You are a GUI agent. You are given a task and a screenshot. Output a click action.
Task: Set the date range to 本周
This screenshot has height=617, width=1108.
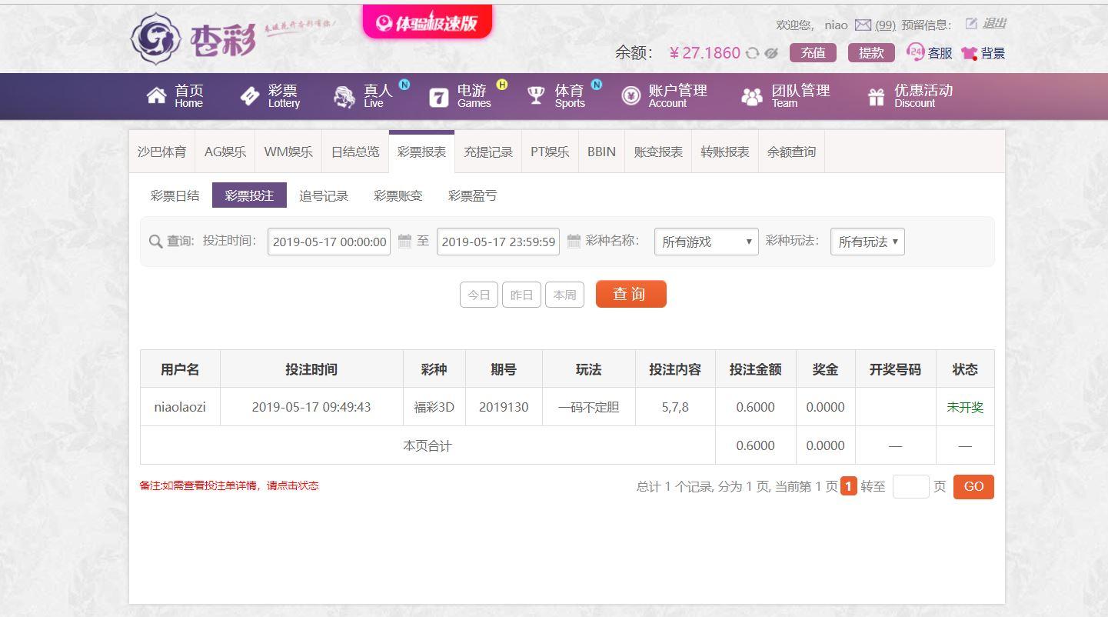(x=564, y=295)
